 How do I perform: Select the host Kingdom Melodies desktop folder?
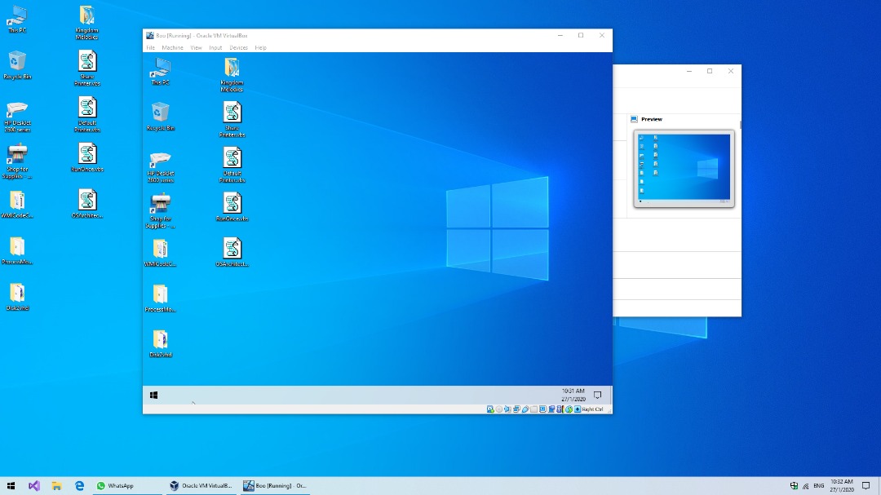pos(86,23)
